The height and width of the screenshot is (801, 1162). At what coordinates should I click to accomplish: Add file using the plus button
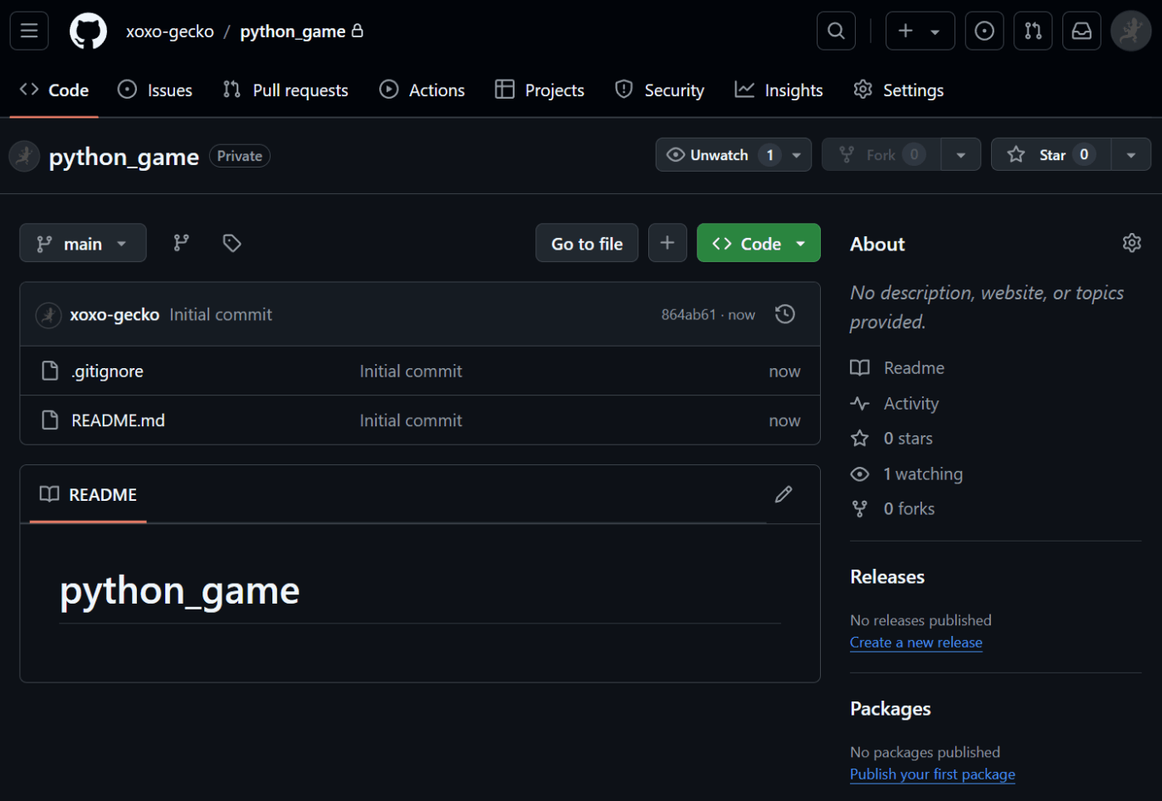click(667, 243)
